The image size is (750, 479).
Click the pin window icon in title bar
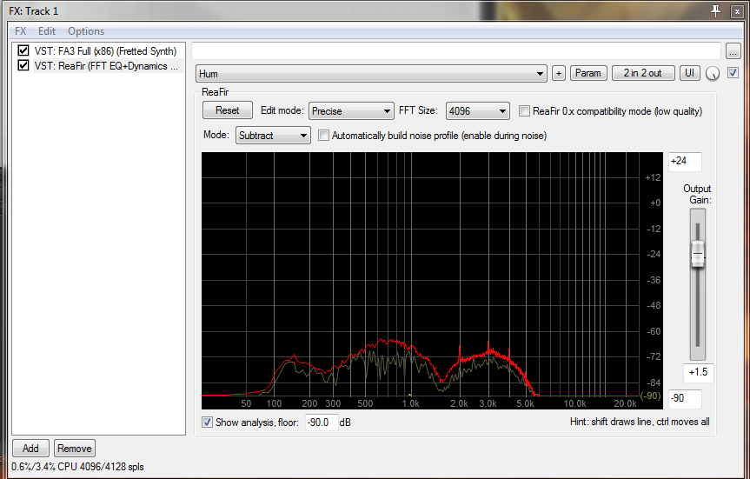(x=715, y=10)
